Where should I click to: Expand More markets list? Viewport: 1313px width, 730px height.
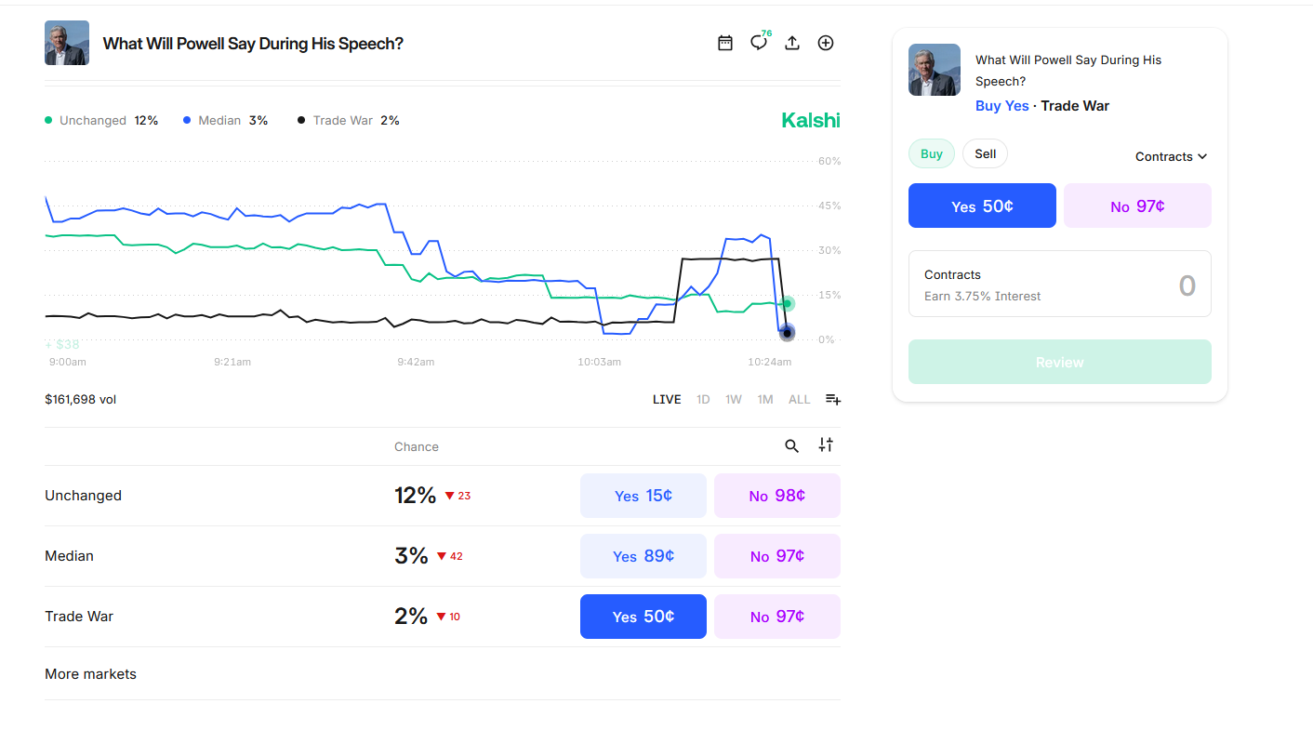tap(90, 674)
